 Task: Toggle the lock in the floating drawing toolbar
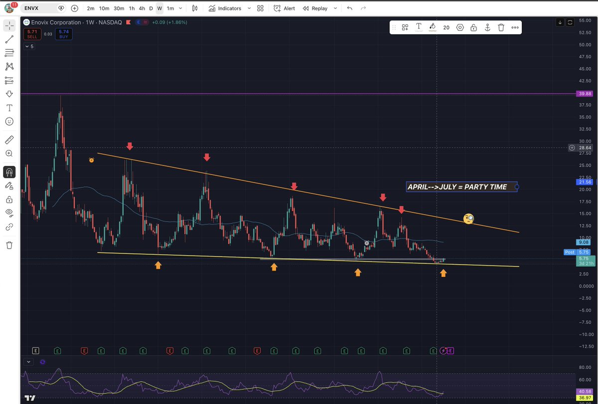[x=473, y=27]
